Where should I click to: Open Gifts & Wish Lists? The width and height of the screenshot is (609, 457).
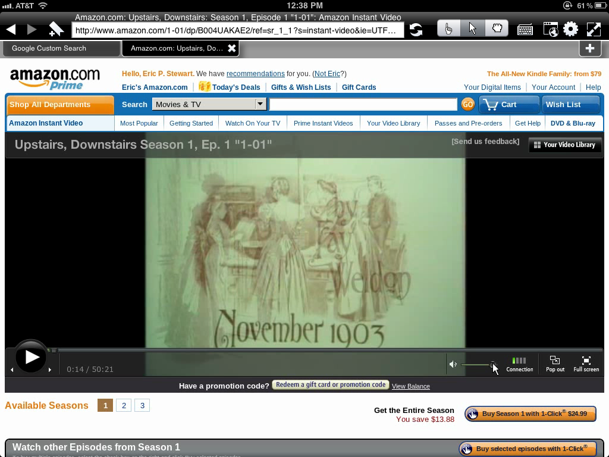tap(301, 87)
